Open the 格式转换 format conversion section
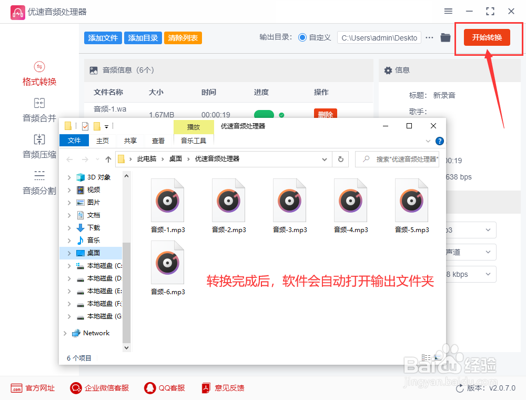This screenshot has width=526, height=400. 39,74
